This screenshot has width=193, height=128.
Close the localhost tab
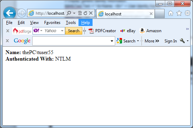tap(151, 14)
